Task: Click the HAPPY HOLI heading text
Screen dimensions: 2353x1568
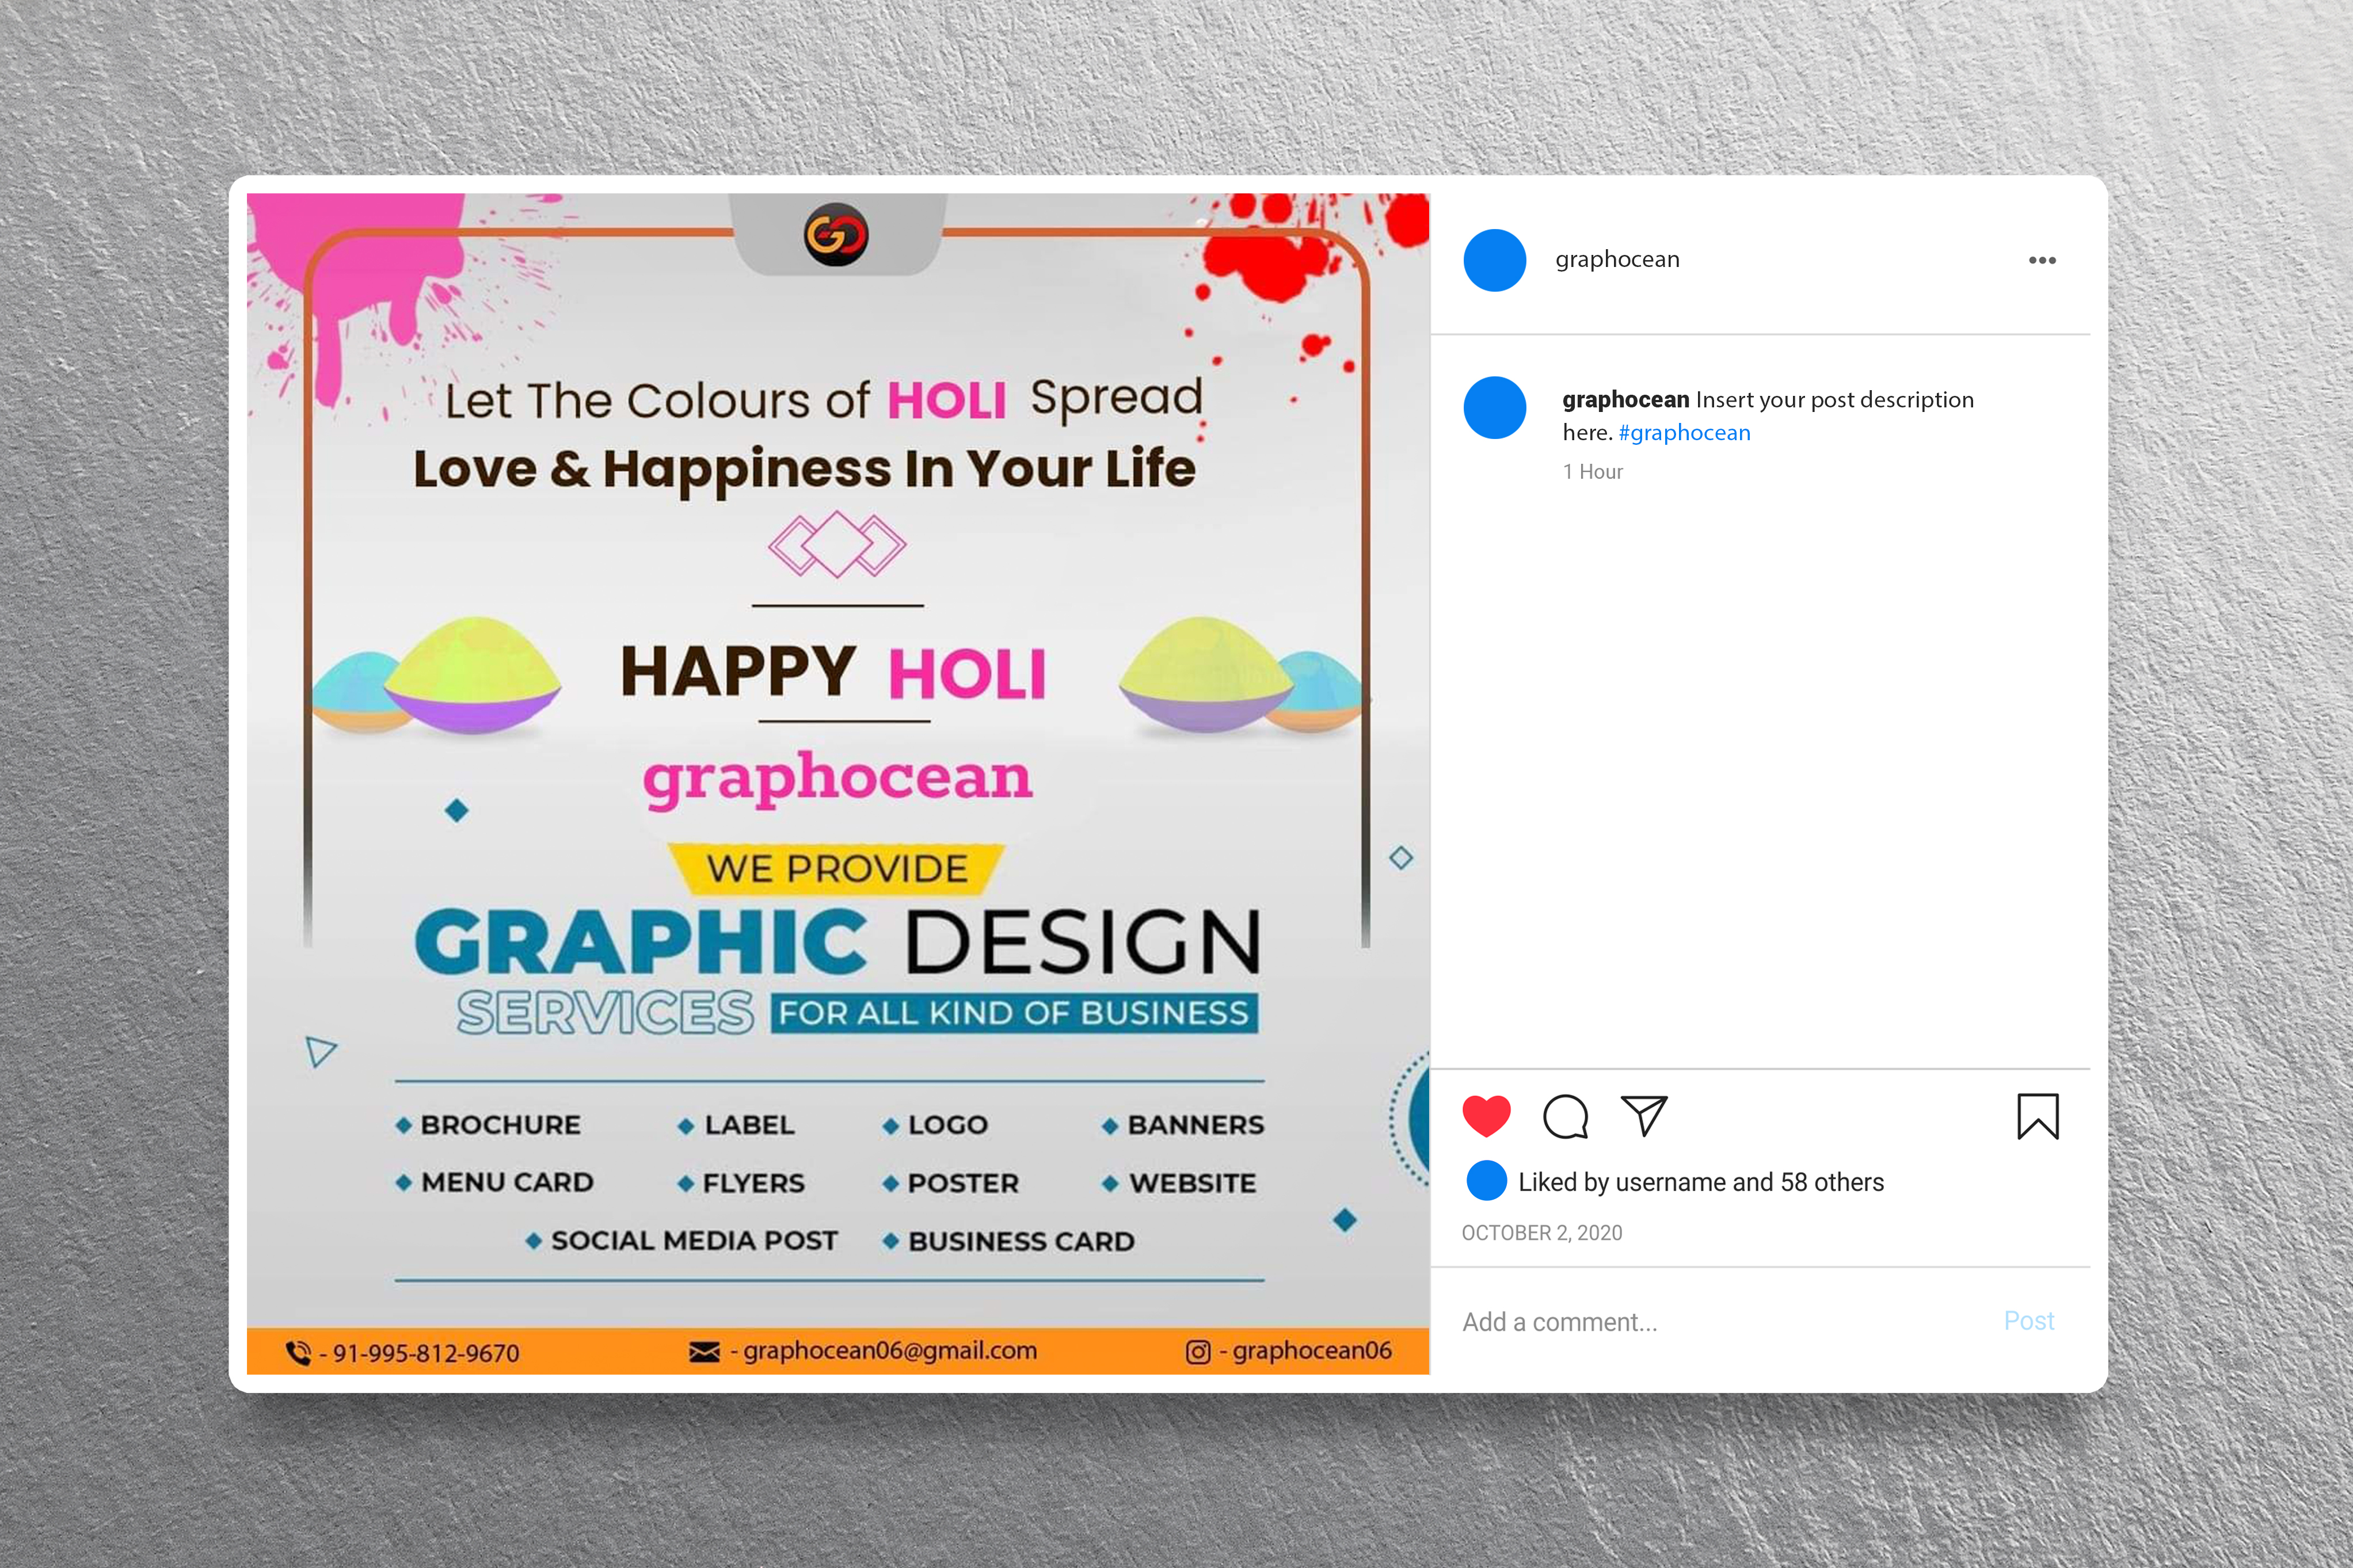Action: [833, 671]
